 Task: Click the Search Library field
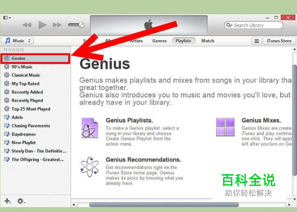(x=254, y=25)
